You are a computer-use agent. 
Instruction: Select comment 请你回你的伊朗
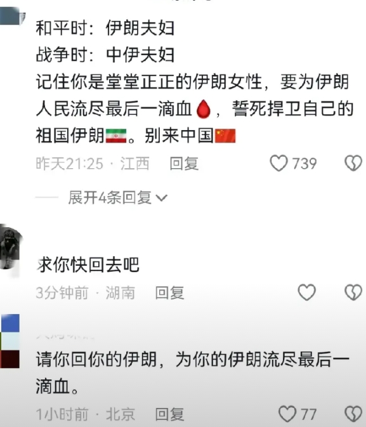[193, 372]
